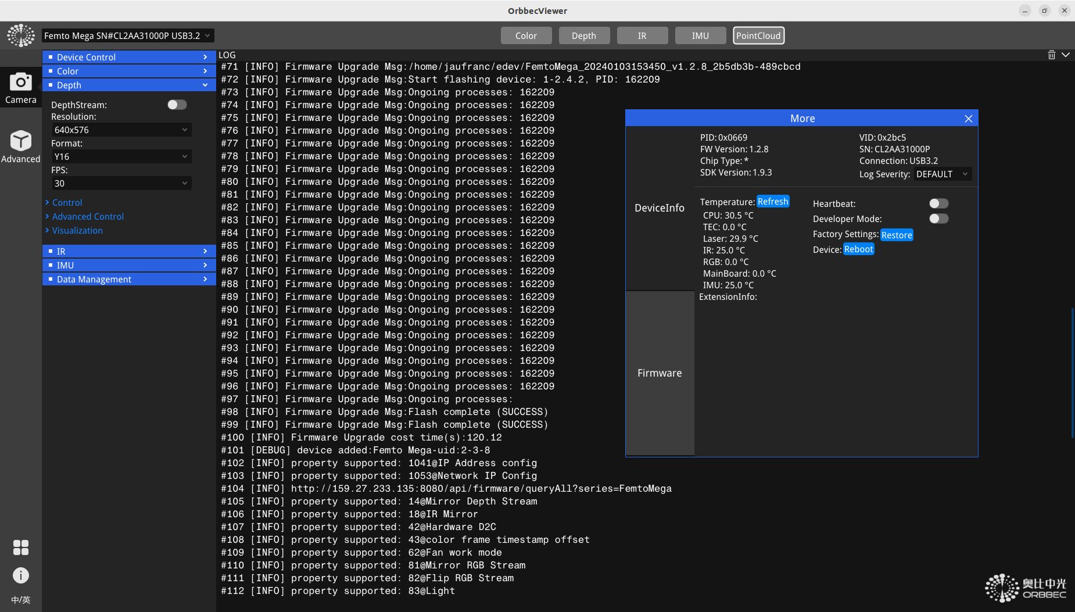This screenshot has width=1075, height=612.
Task: Toggle the Color stream button
Action: pos(526,35)
